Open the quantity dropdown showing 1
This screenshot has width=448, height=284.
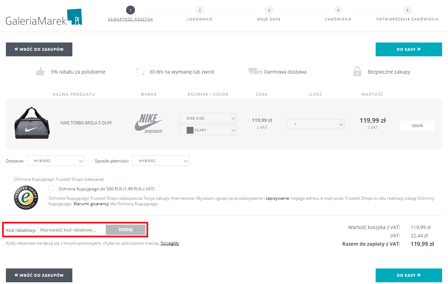coord(316,124)
